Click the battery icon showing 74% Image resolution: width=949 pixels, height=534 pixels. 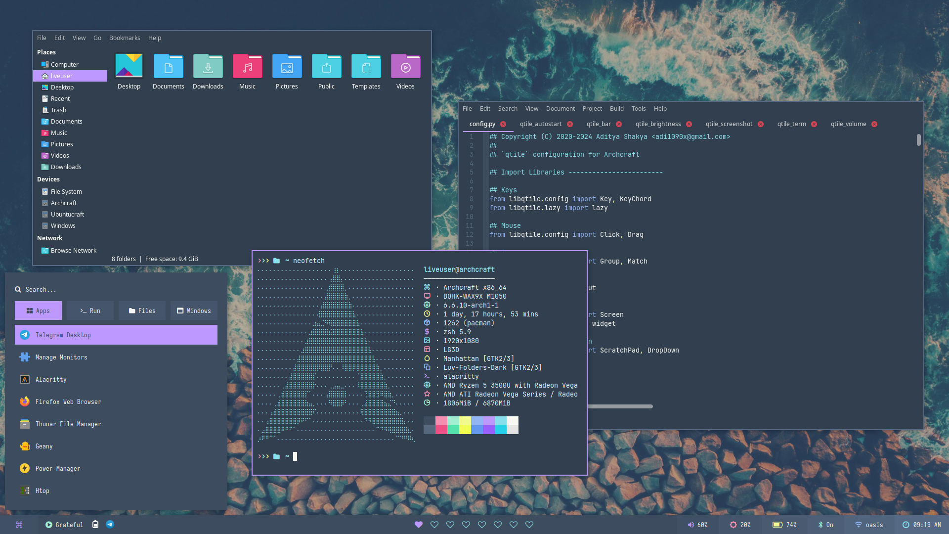(777, 525)
